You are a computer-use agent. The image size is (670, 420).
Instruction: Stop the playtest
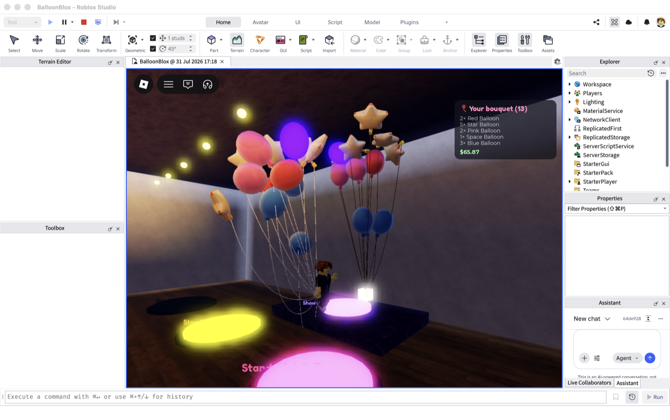(x=84, y=22)
